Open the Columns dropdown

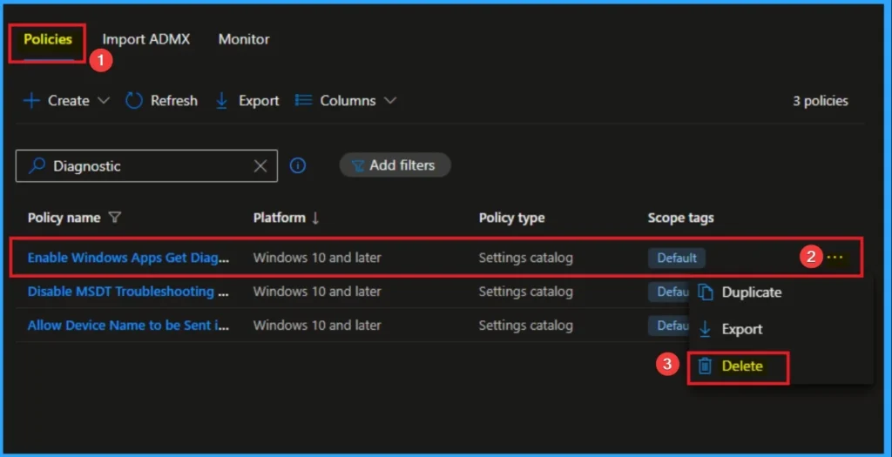tap(347, 101)
